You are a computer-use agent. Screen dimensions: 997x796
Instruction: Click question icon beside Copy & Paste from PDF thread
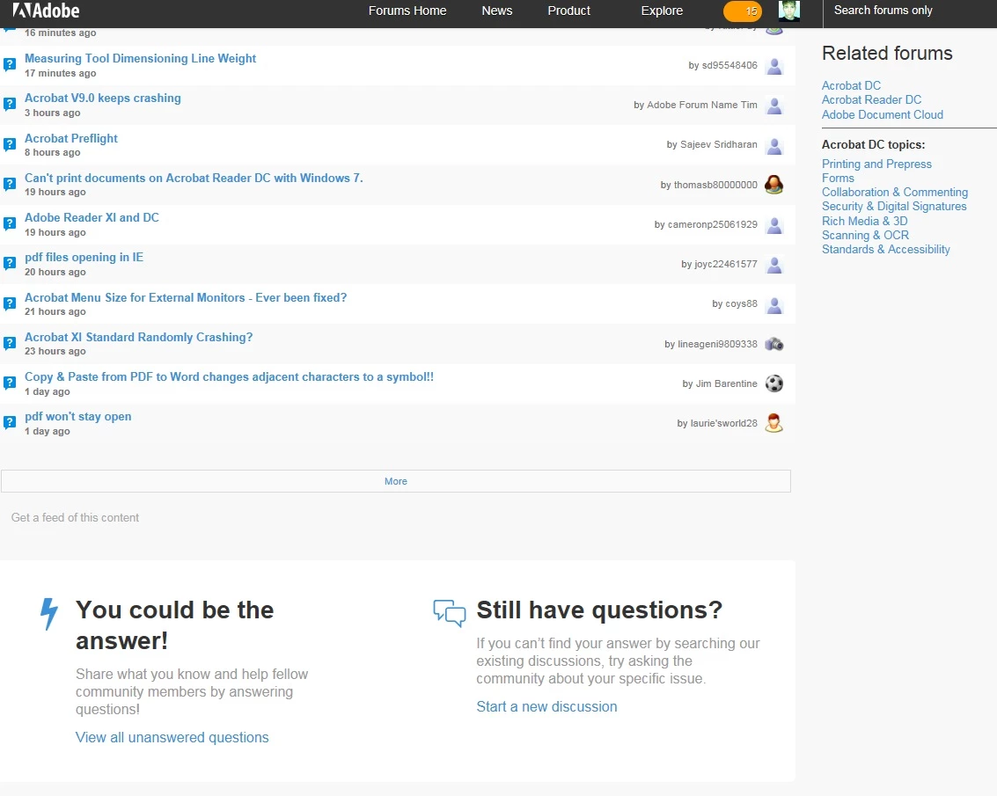pyautogui.click(x=10, y=382)
